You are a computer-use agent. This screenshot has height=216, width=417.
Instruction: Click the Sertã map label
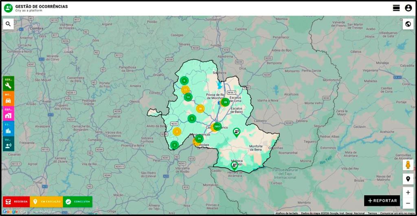99,132
